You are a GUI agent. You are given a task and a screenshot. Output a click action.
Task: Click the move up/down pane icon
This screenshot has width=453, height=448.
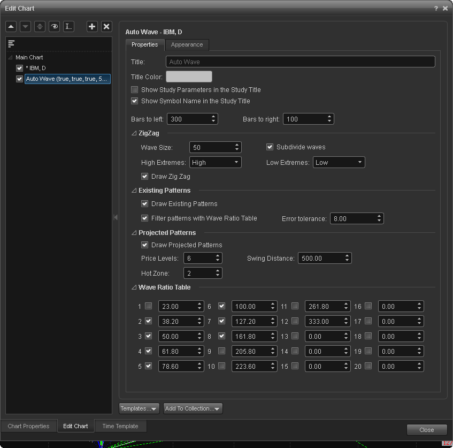40,27
